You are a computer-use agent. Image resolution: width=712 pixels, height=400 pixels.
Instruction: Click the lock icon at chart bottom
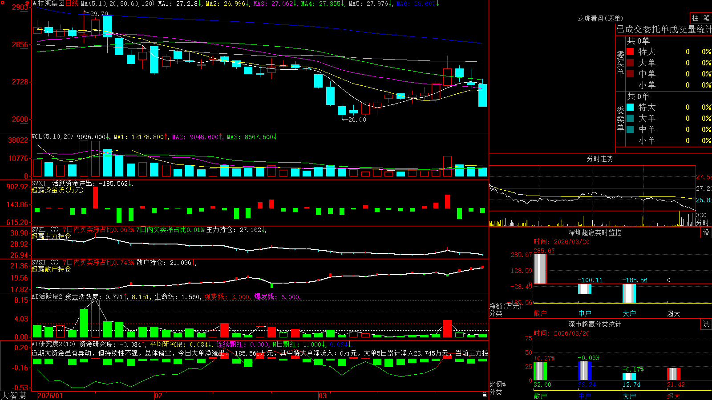coord(485,394)
